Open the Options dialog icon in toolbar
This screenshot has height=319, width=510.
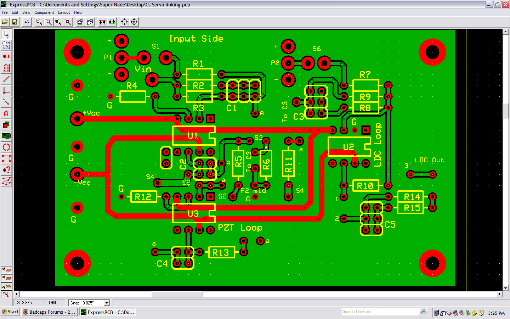(80, 22)
